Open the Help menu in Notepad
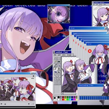Screen dimensions: 109x109 coord(104,5)
